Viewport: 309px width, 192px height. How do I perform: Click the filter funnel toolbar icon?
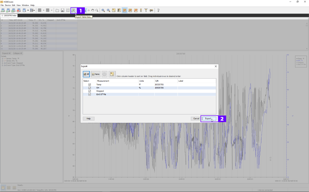pyautogui.click(x=146, y=10)
